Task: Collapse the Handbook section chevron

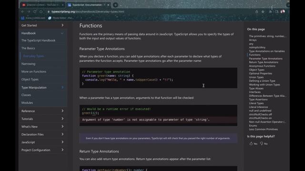Action: 62,33
